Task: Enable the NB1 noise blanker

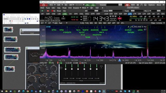Action: tap(100, 23)
